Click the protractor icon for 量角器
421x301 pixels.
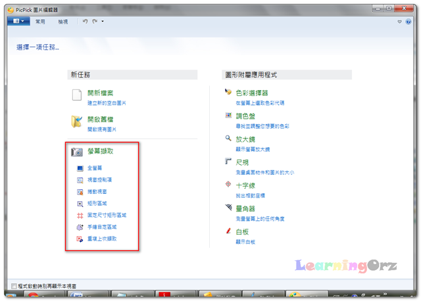[x=228, y=207]
